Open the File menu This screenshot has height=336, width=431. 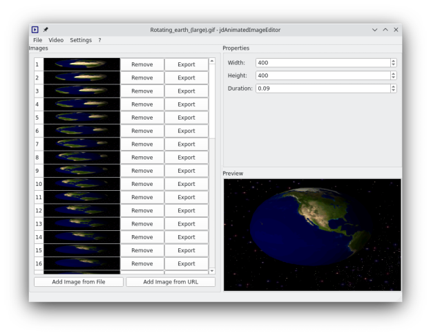tap(38, 40)
